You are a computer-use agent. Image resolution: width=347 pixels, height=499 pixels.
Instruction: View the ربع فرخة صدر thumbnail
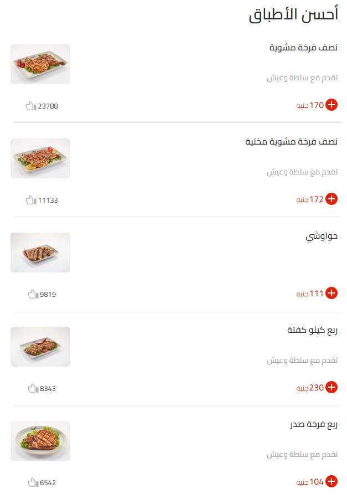tap(40, 441)
